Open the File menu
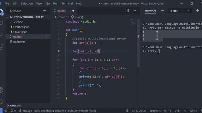The image size is (202, 113). click(x=7, y=3)
